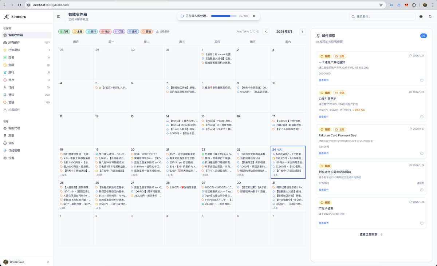Open Chrome three-dot menu

(432, 5)
